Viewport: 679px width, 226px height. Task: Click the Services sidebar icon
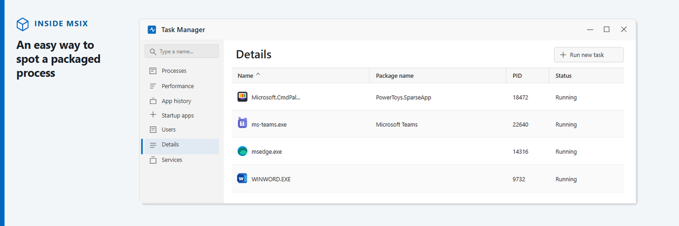point(153,160)
